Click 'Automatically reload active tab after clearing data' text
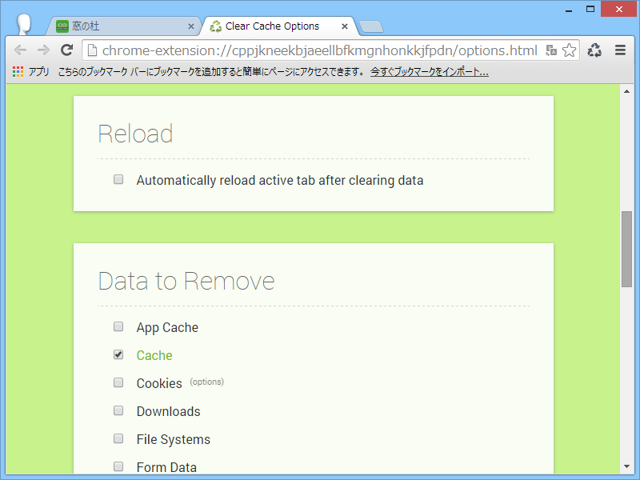 pyautogui.click(x=280, y=181)
